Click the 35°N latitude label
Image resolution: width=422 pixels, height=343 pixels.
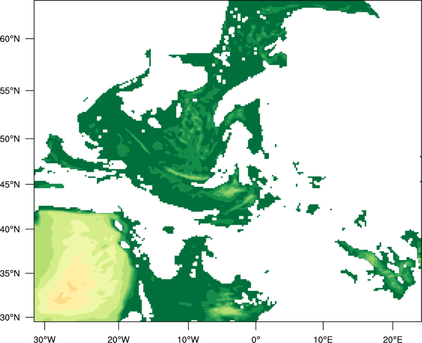tap(10, 273)
